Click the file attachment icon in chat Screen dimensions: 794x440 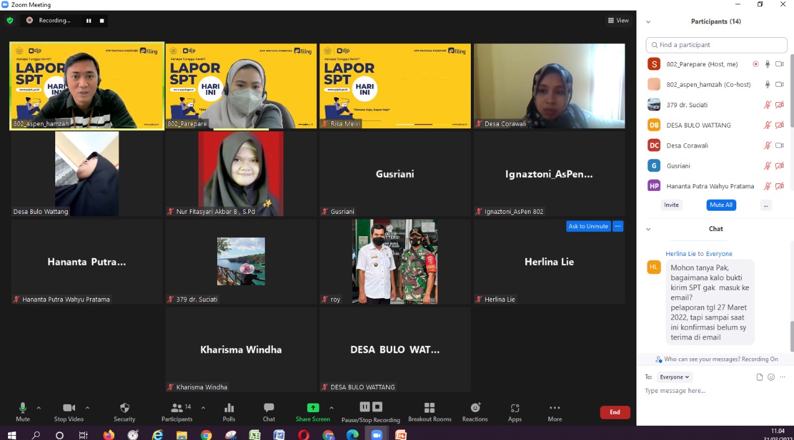(x=759, y=377)
